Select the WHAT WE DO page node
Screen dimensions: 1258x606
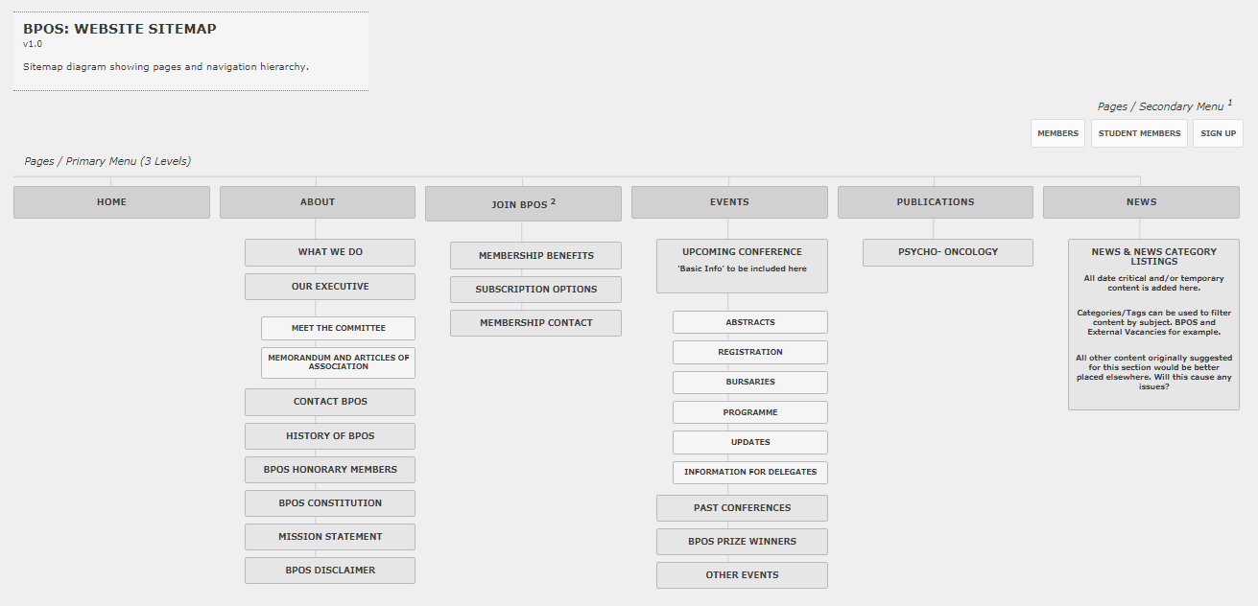tap(330, 252)
